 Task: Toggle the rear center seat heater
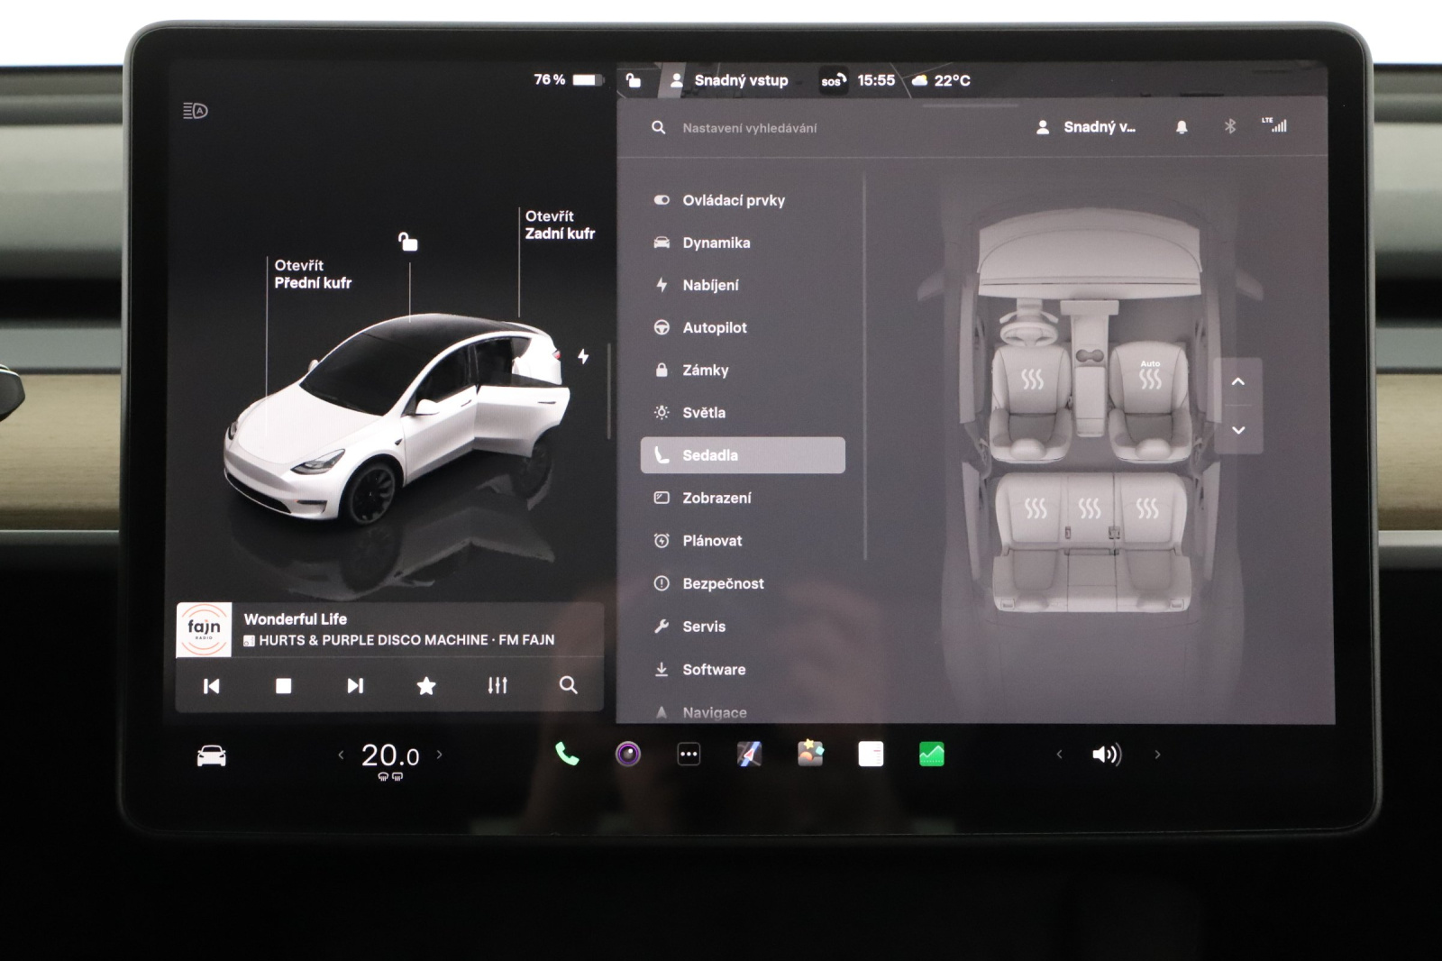(x=1090, y=509)
